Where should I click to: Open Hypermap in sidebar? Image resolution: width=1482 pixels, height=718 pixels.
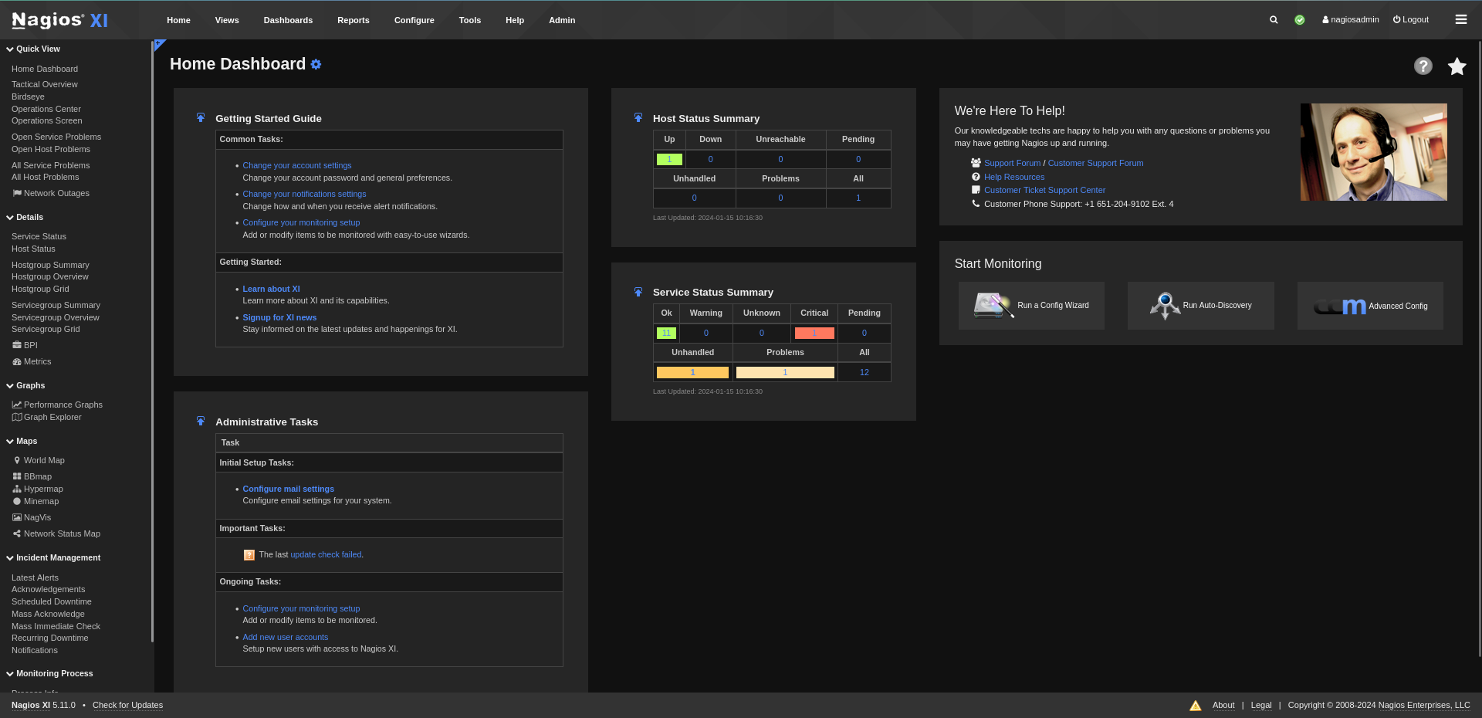click(x=38, y=489)
